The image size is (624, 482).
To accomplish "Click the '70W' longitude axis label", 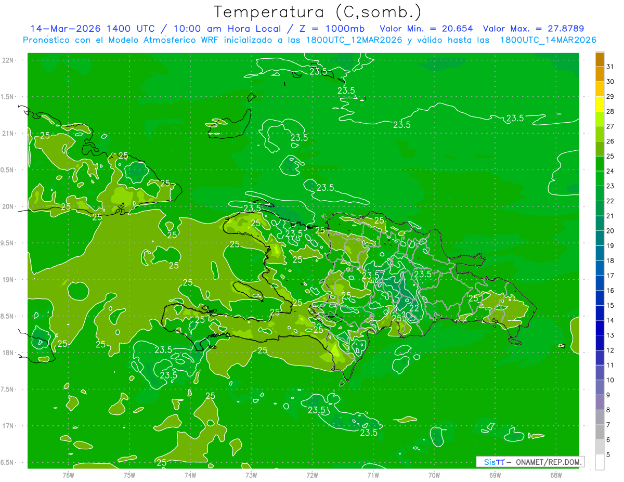I will 434,475.
